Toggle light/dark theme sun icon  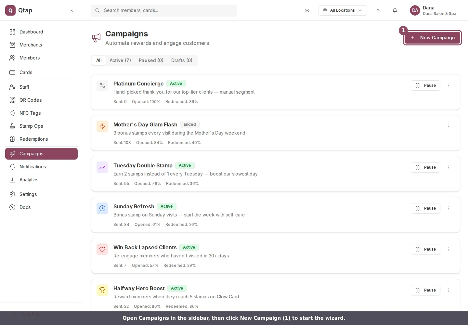[378, 10]
